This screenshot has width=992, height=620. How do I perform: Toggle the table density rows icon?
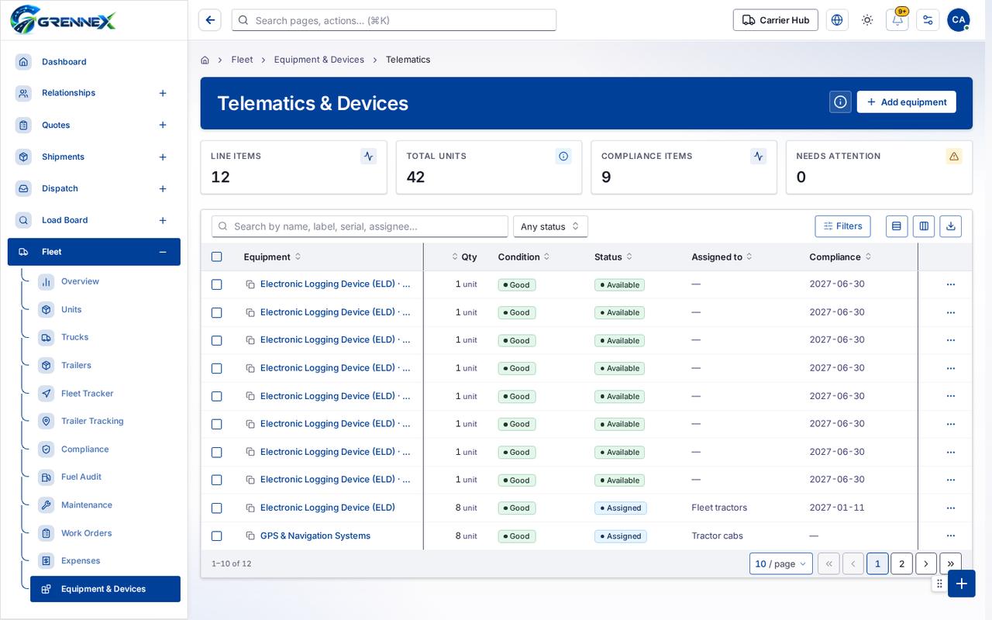897,226
